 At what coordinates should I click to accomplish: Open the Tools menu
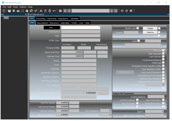pos(15,7)
